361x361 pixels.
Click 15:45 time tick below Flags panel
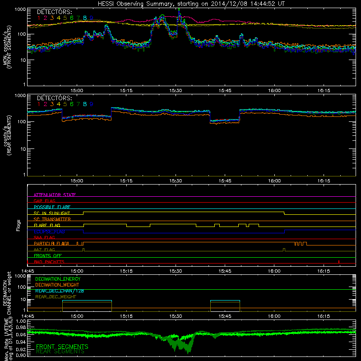coord(225,271)
